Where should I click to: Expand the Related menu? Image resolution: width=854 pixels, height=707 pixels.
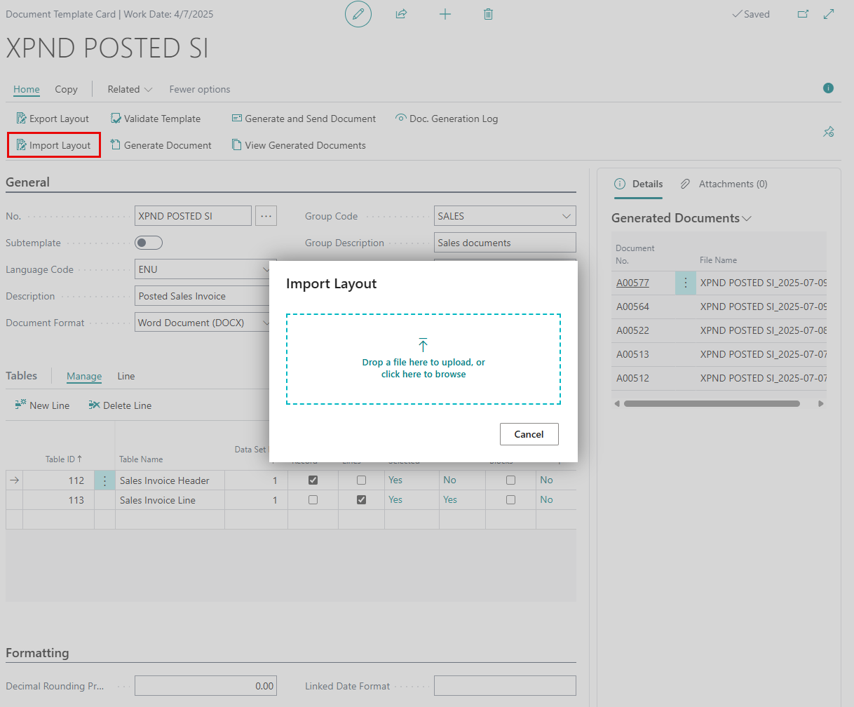pyautogui.click(x=130, y=89)
